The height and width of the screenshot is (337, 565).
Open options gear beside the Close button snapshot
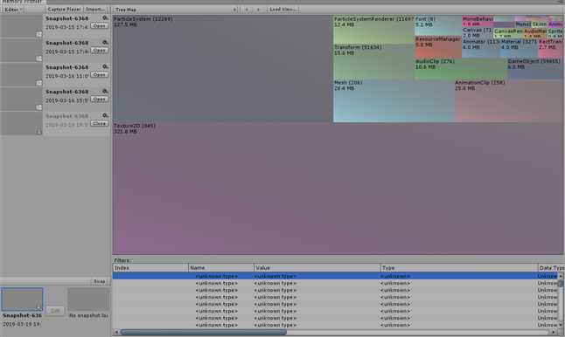pos(105,116)
